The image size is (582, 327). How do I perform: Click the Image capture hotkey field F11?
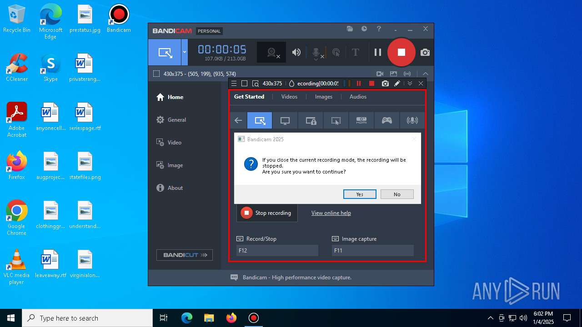coord(373,250)
